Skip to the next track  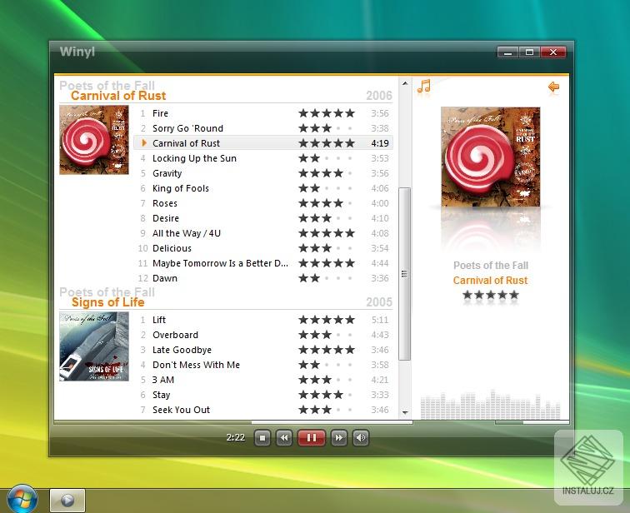coord(338,437)
